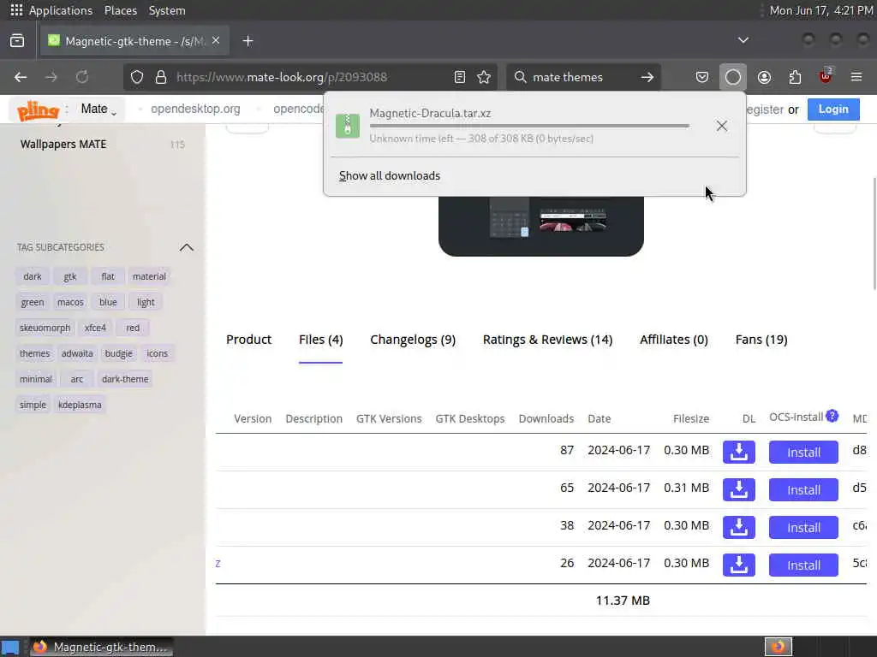Remove the Magnetic-Dracula download from list
Viewport: 877px width, 657px height.
(x=722, y=126)
